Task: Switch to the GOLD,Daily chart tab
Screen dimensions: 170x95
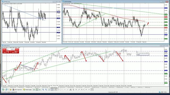Action: [104, 87]
